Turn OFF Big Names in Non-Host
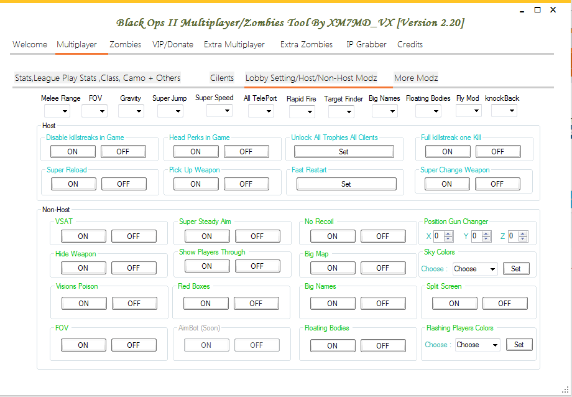The width and height of the screenshot is (572, 397). click(x=383, y=304)
